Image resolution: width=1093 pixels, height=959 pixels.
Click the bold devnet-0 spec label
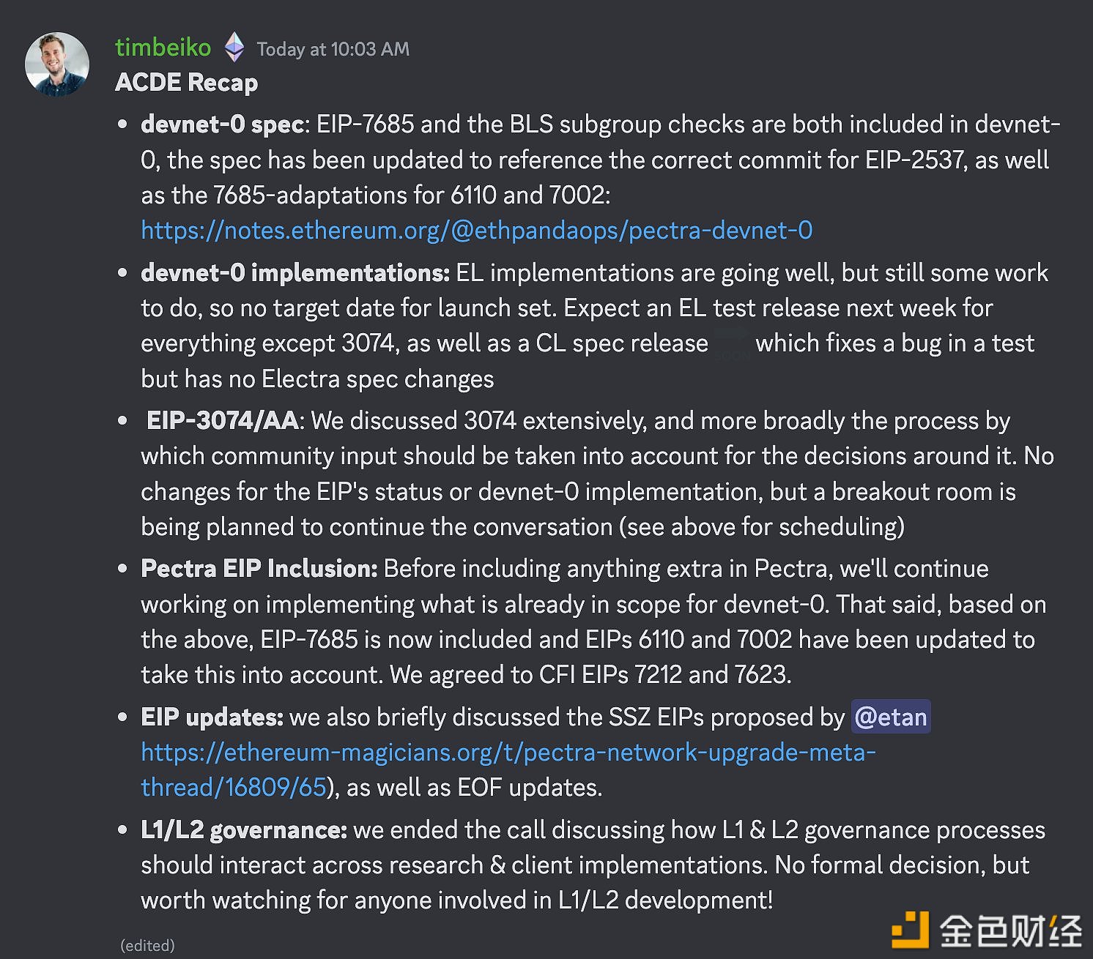tap(222, 124)
